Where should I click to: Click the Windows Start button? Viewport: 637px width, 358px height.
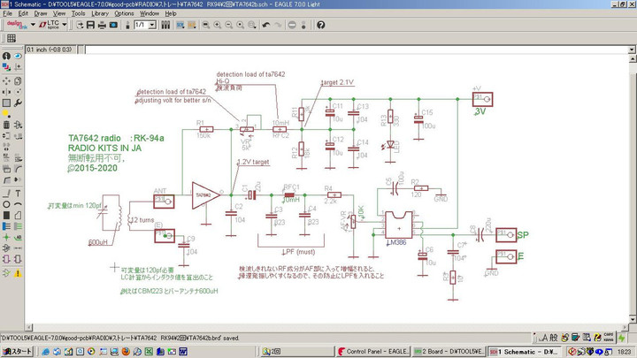tap(17, 351)
